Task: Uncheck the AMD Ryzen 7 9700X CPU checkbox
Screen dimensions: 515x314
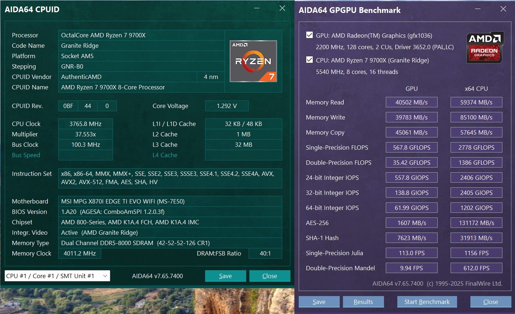Action: pos(309,60)
